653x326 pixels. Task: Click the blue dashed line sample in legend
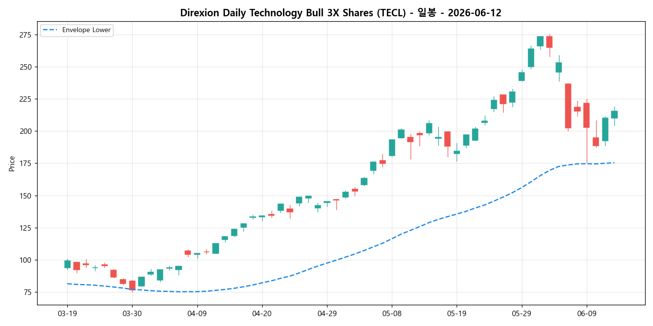50,30
